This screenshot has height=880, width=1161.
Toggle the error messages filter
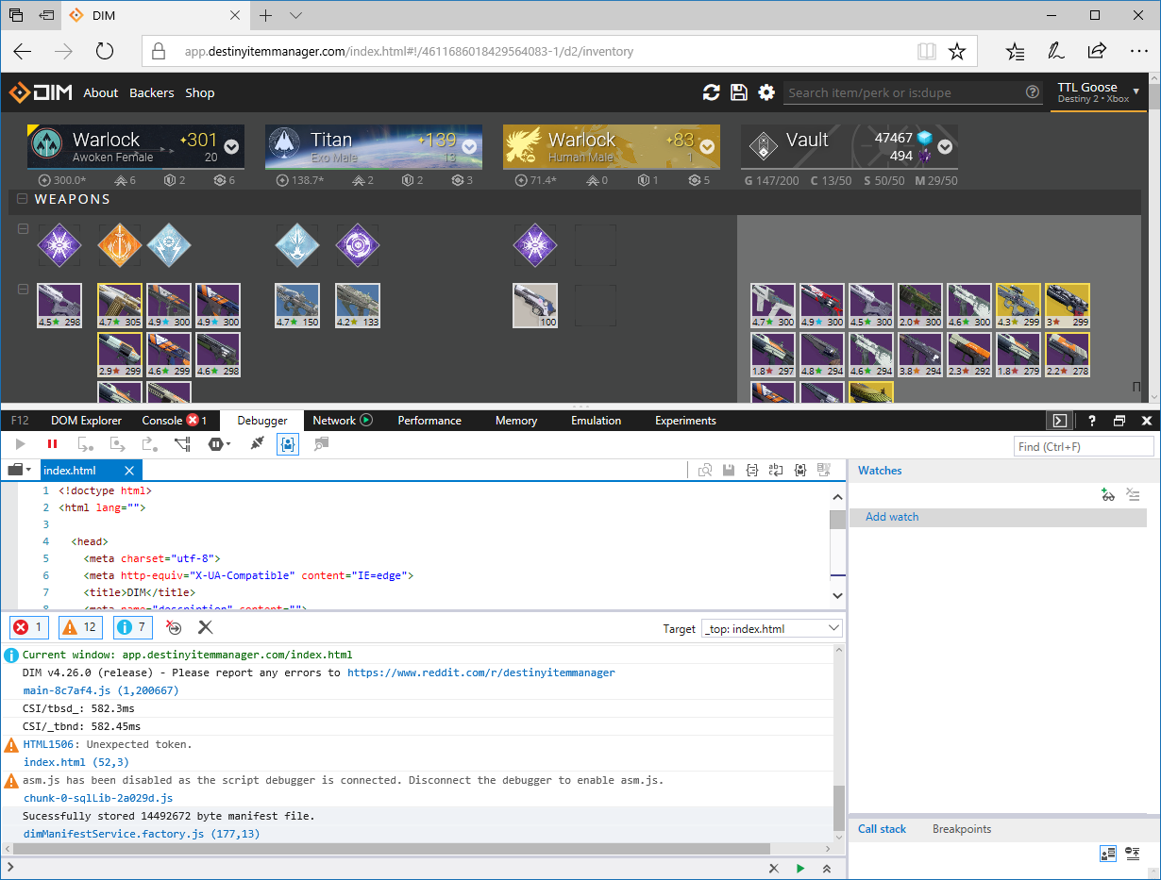pos(28,627)
